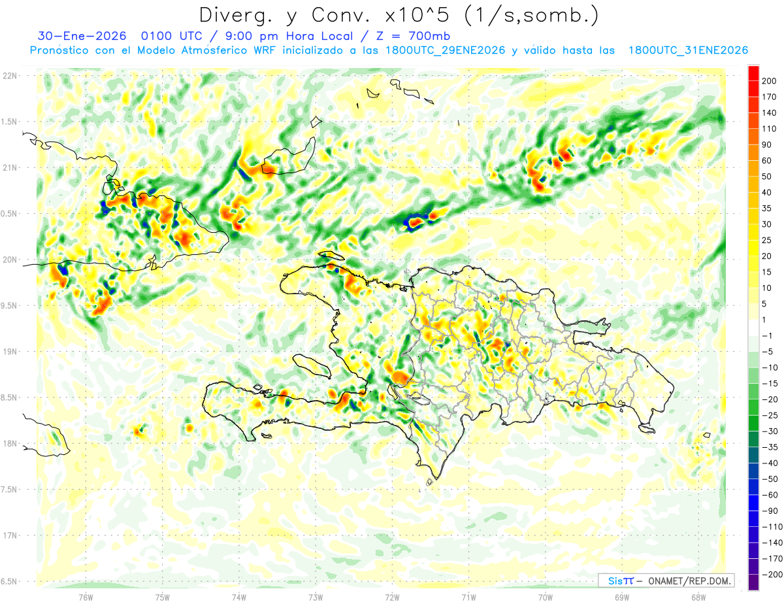Click the '19N' latitude label
This screenshot has height=606, width=784.
pyautogui.click(x=9, y=351)
